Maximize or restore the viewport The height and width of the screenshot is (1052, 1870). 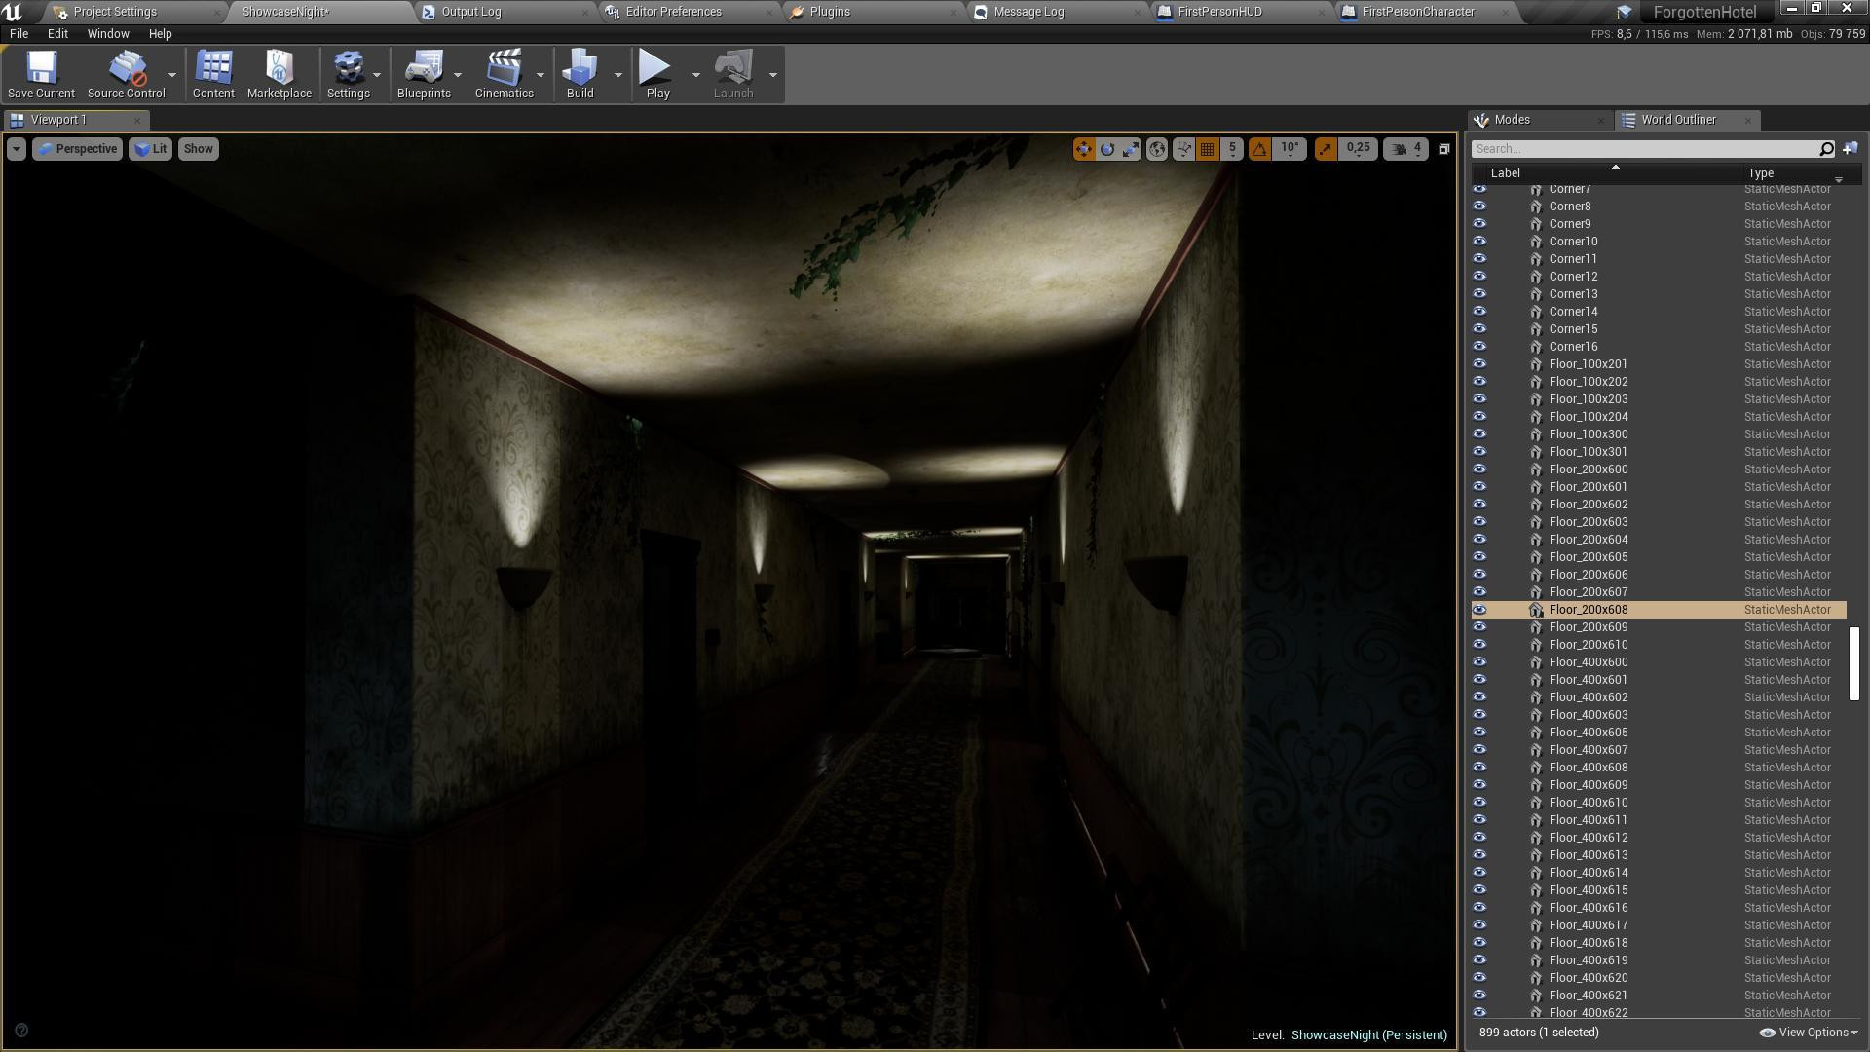(1444, 149)
